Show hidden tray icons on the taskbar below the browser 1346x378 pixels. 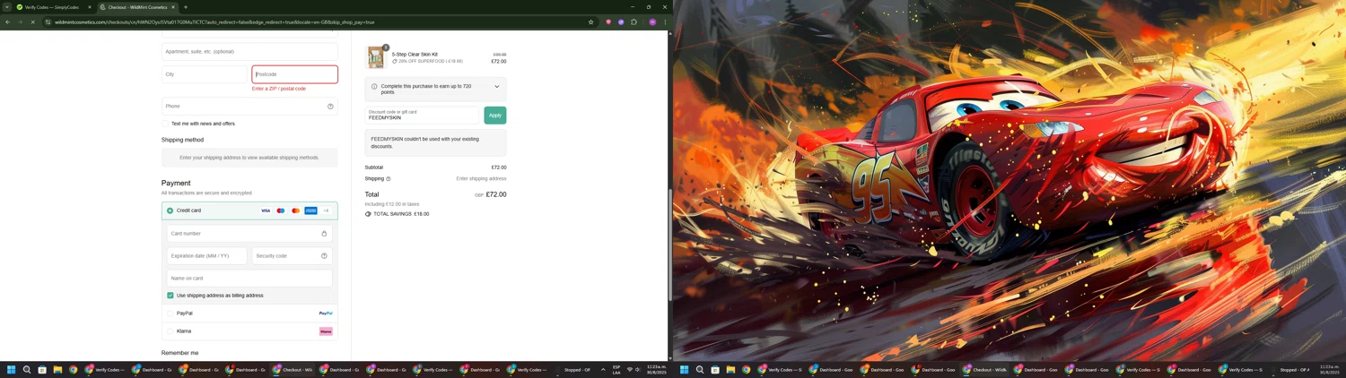pyautogui.click(x=603, y=369)
